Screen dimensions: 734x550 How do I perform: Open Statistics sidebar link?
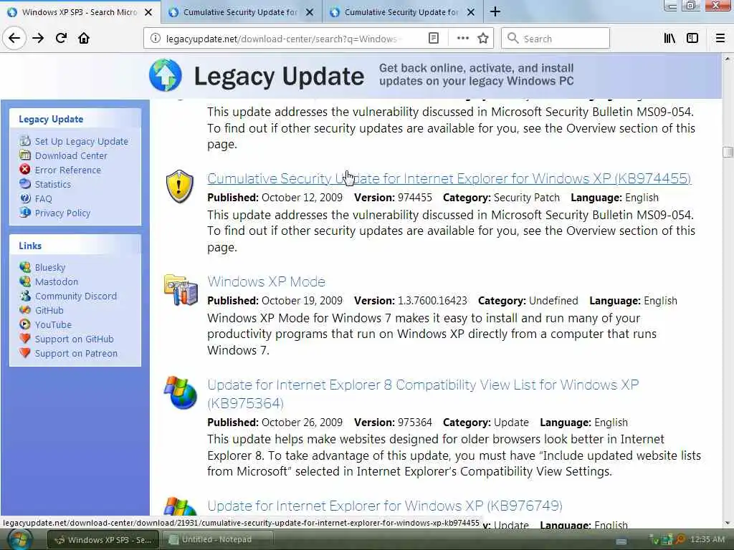[x=53, y=184]
